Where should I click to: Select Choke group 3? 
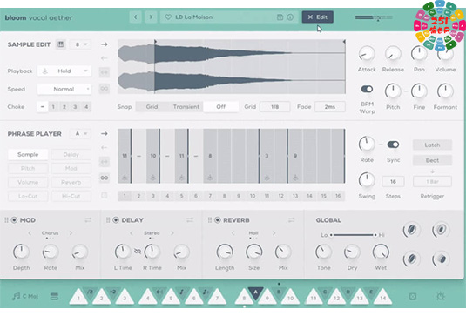pyautogui.click(x=75, y=106)
